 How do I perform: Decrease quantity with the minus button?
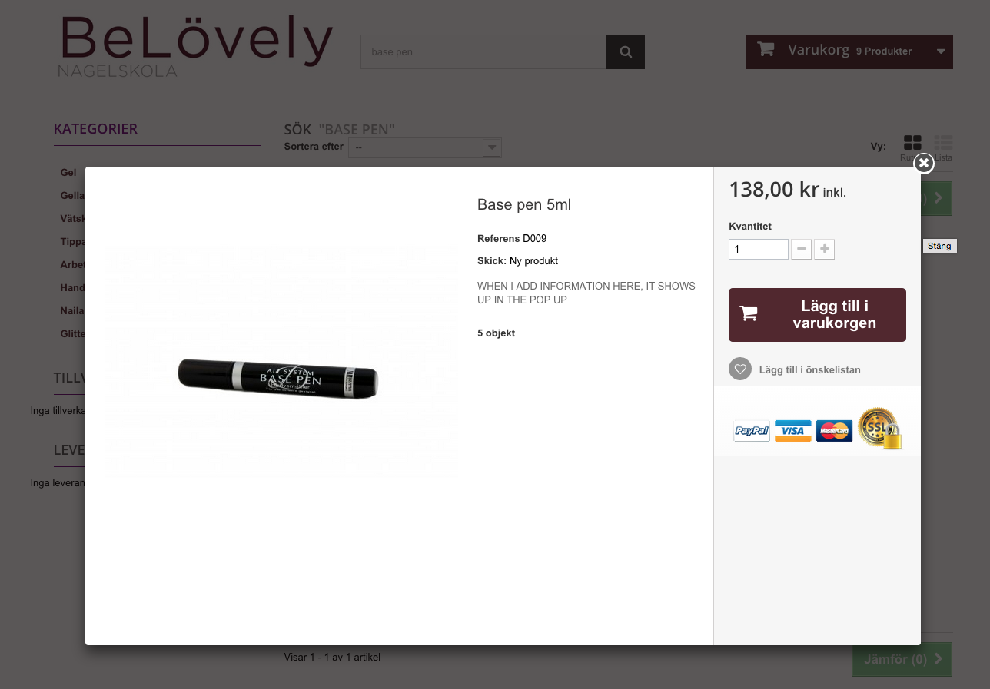point(801,249)
